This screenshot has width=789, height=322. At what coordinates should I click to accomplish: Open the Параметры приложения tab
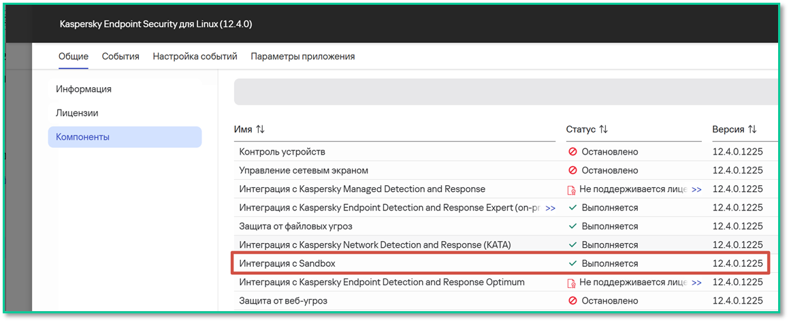[303, 57]
